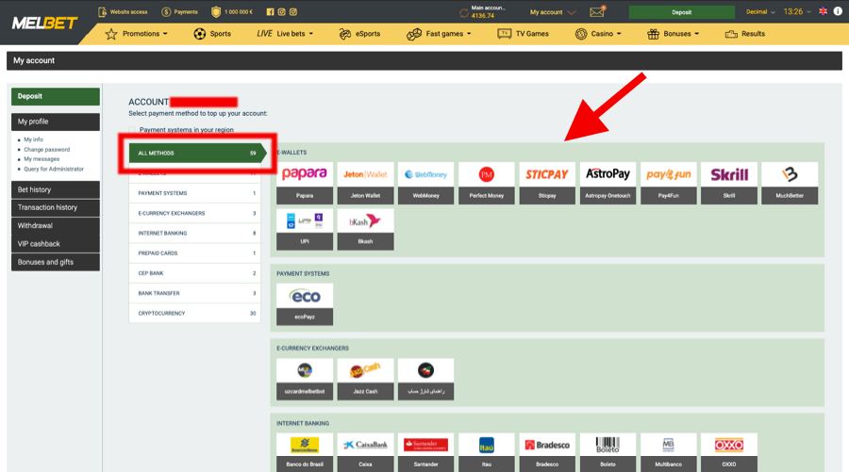Open the language flag selector
Screen dimensions: 849x472
coord(823,12)
